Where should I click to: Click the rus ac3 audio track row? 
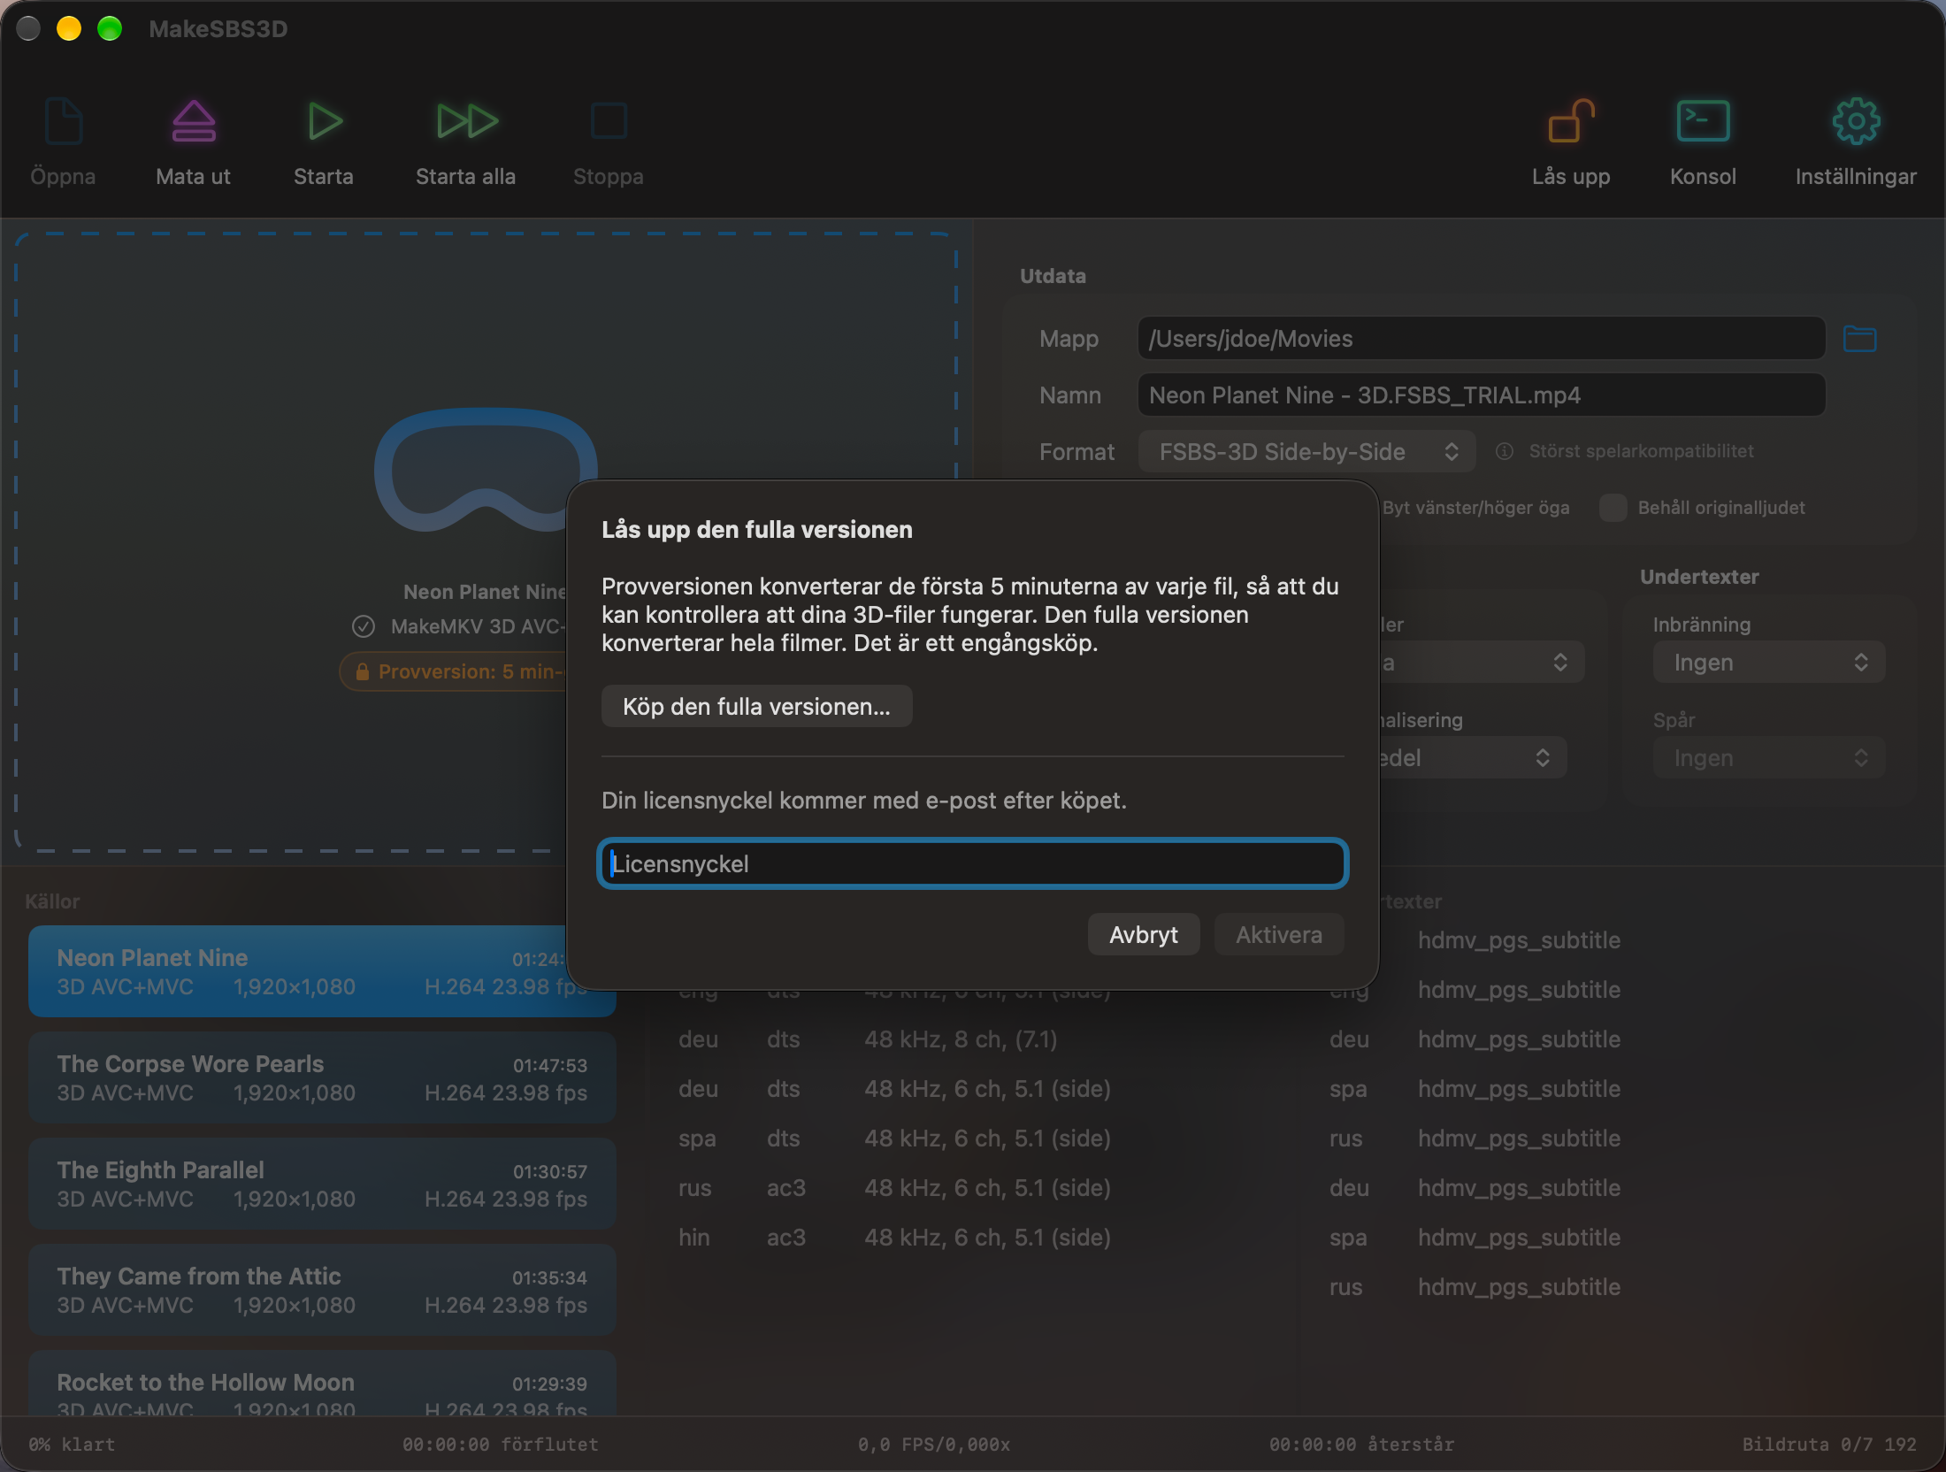pos(973,1188)
